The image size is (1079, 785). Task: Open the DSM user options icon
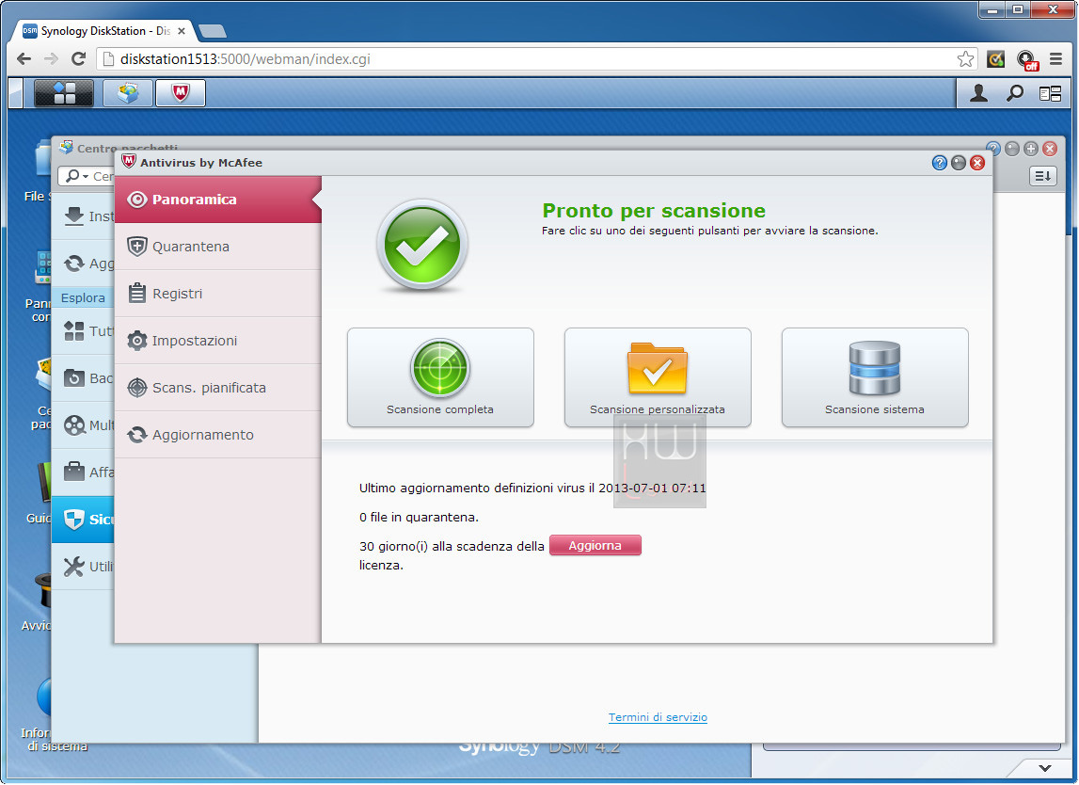pyautogui.click(x=978, y=93)
